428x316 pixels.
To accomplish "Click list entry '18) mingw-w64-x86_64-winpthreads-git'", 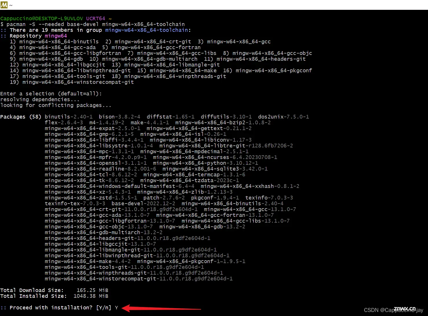I will (x=169, y=76).
